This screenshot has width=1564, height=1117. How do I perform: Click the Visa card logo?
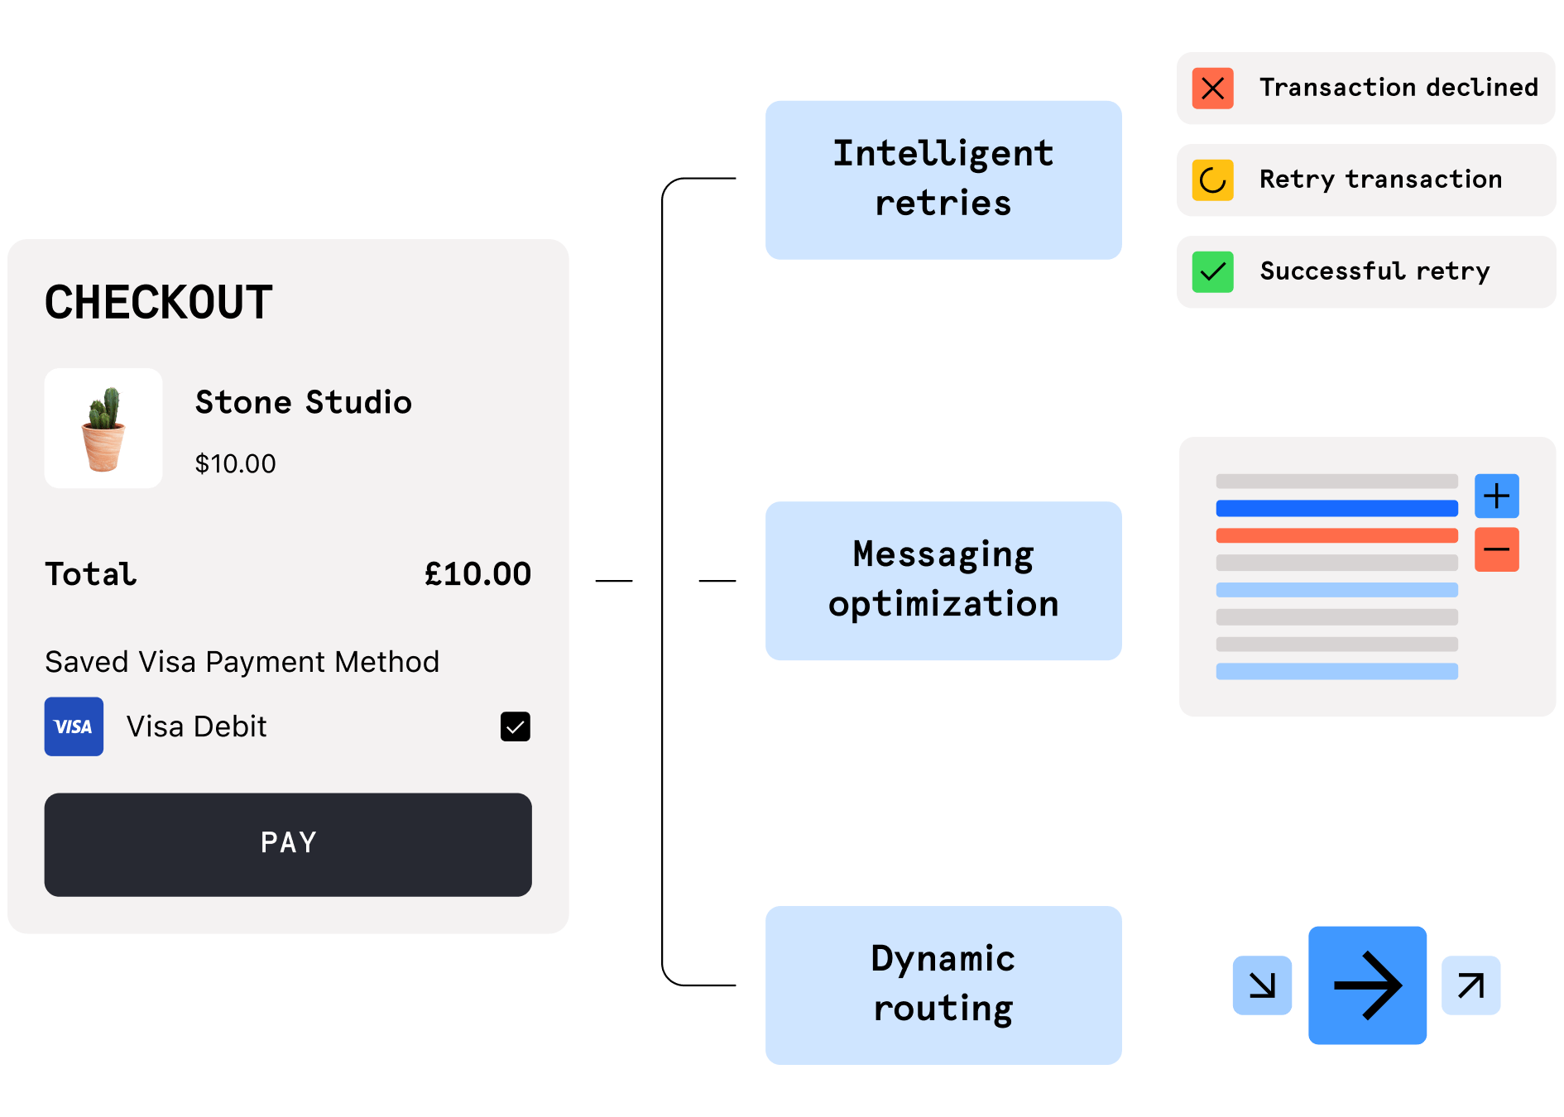click(x=74, y=726)
